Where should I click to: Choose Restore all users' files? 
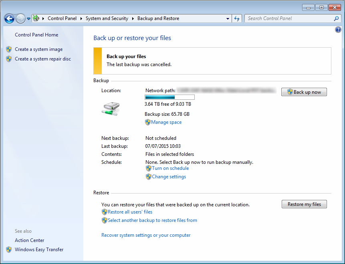[130, 212]
